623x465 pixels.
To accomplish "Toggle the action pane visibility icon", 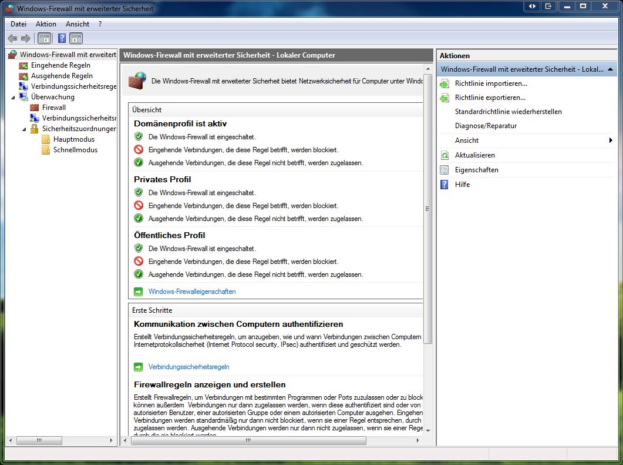I will click(x=76, y=38).
